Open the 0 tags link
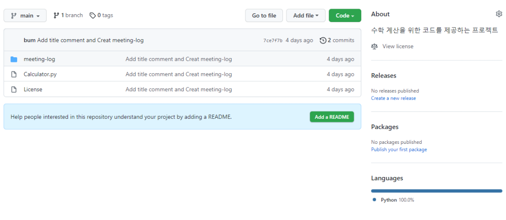 (x=101, y=15)
